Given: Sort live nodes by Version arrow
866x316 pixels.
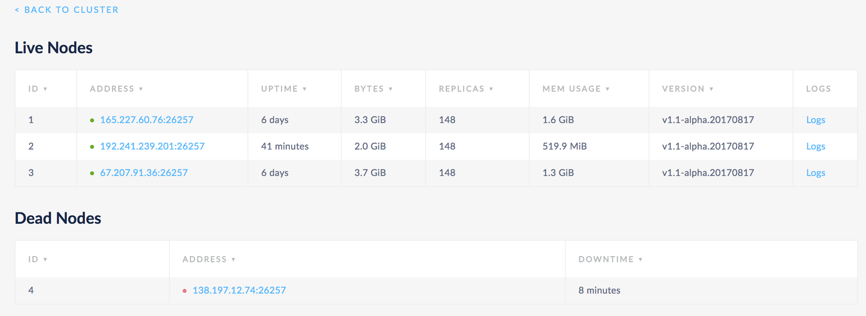Looking at the screenshot, I should pos(711,89).
